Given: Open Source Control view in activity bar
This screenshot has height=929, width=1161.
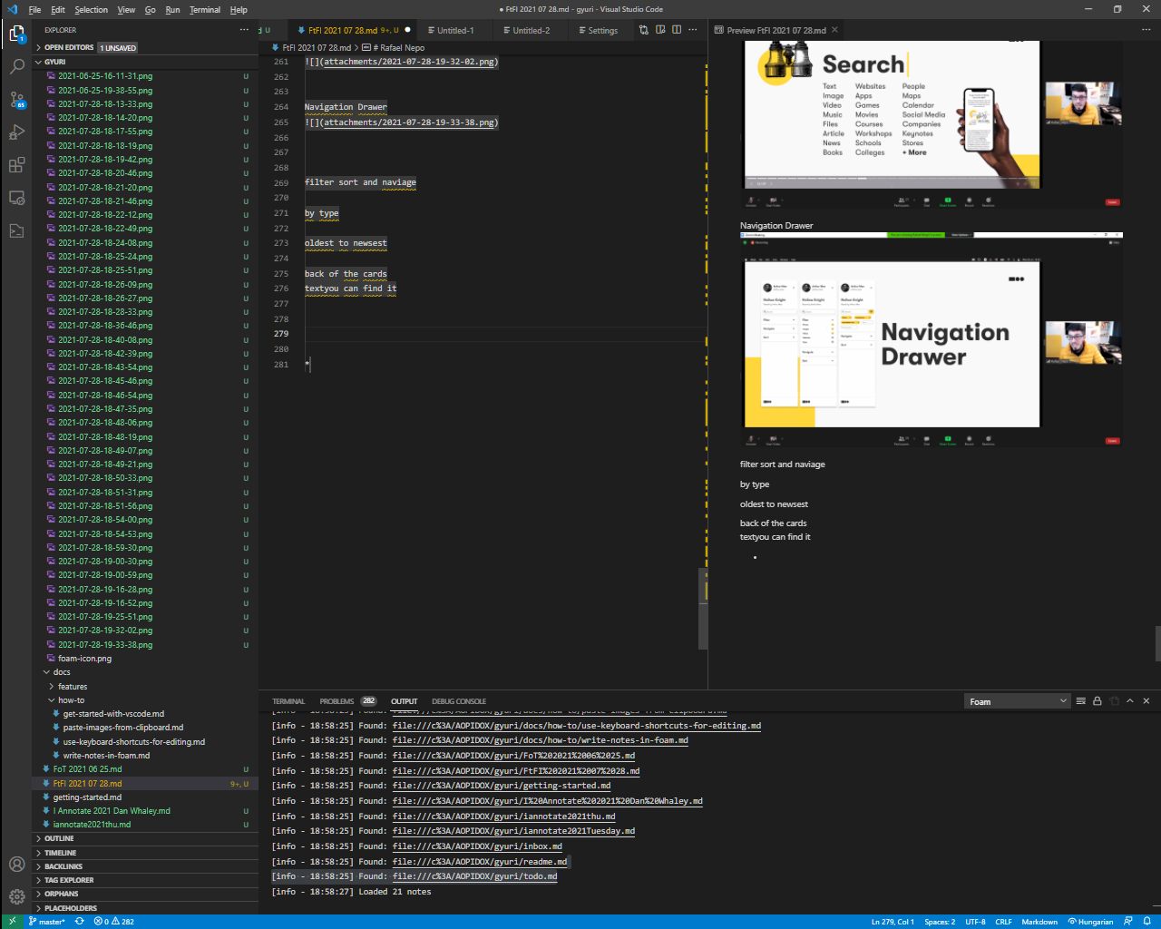Looking at the screenshot, I should [16, 99].
